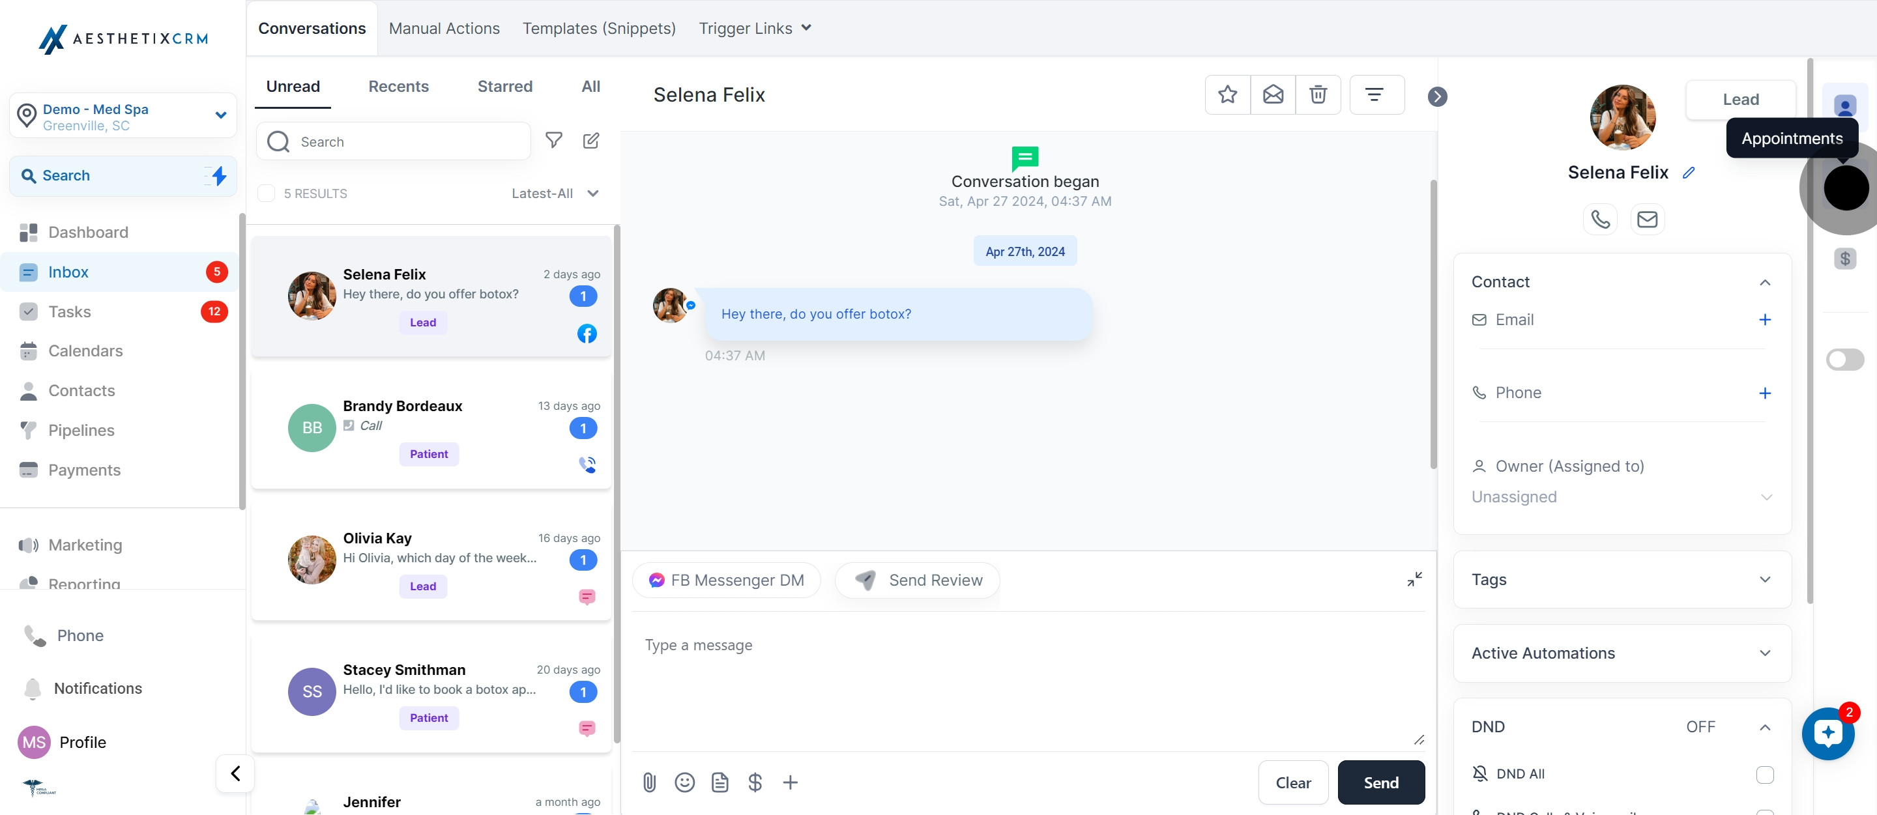Star the Selena Felix conversation
The height and width of the screenshot is (815, 1877).
1227,94
